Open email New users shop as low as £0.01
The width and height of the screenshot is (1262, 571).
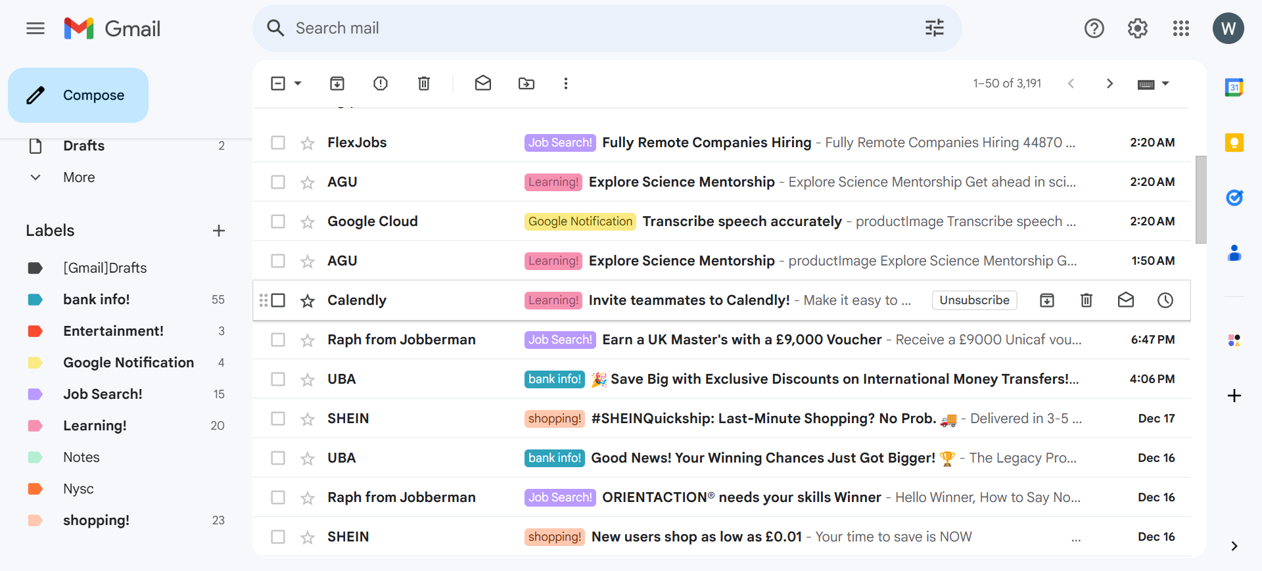pyautogui.click(x=722, y=537)
